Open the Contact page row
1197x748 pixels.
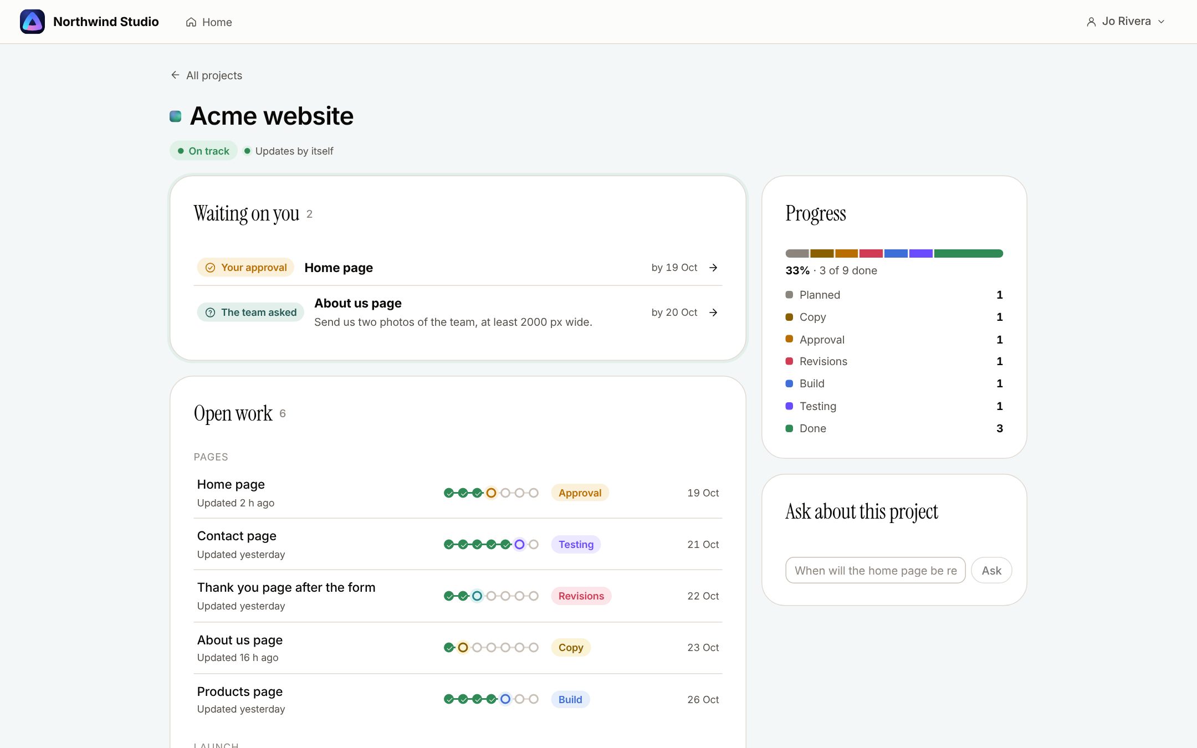458,544
